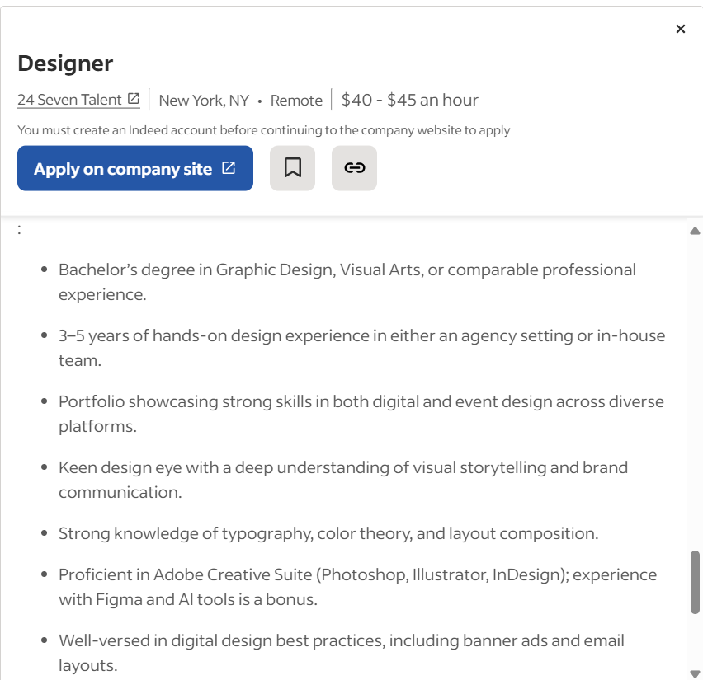Click the New York, NY location text

pyautogui.click(x=204, y=101)
